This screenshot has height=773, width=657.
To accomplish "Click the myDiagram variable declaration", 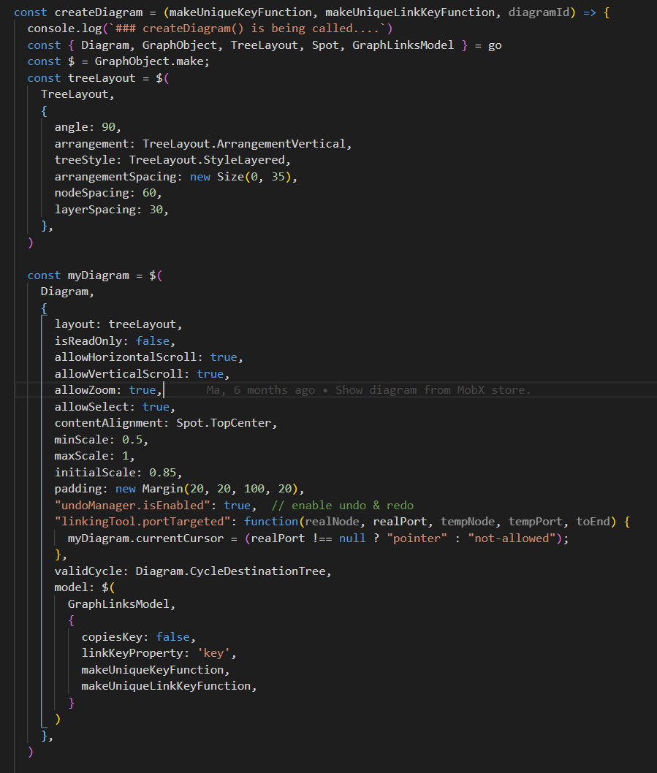I will pos(98,275).
